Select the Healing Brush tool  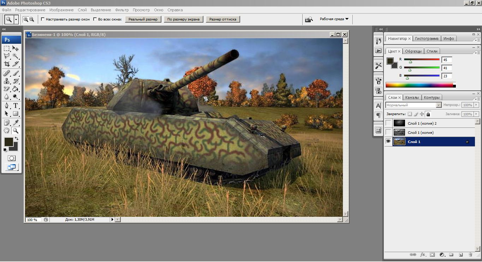coord(7,73)
